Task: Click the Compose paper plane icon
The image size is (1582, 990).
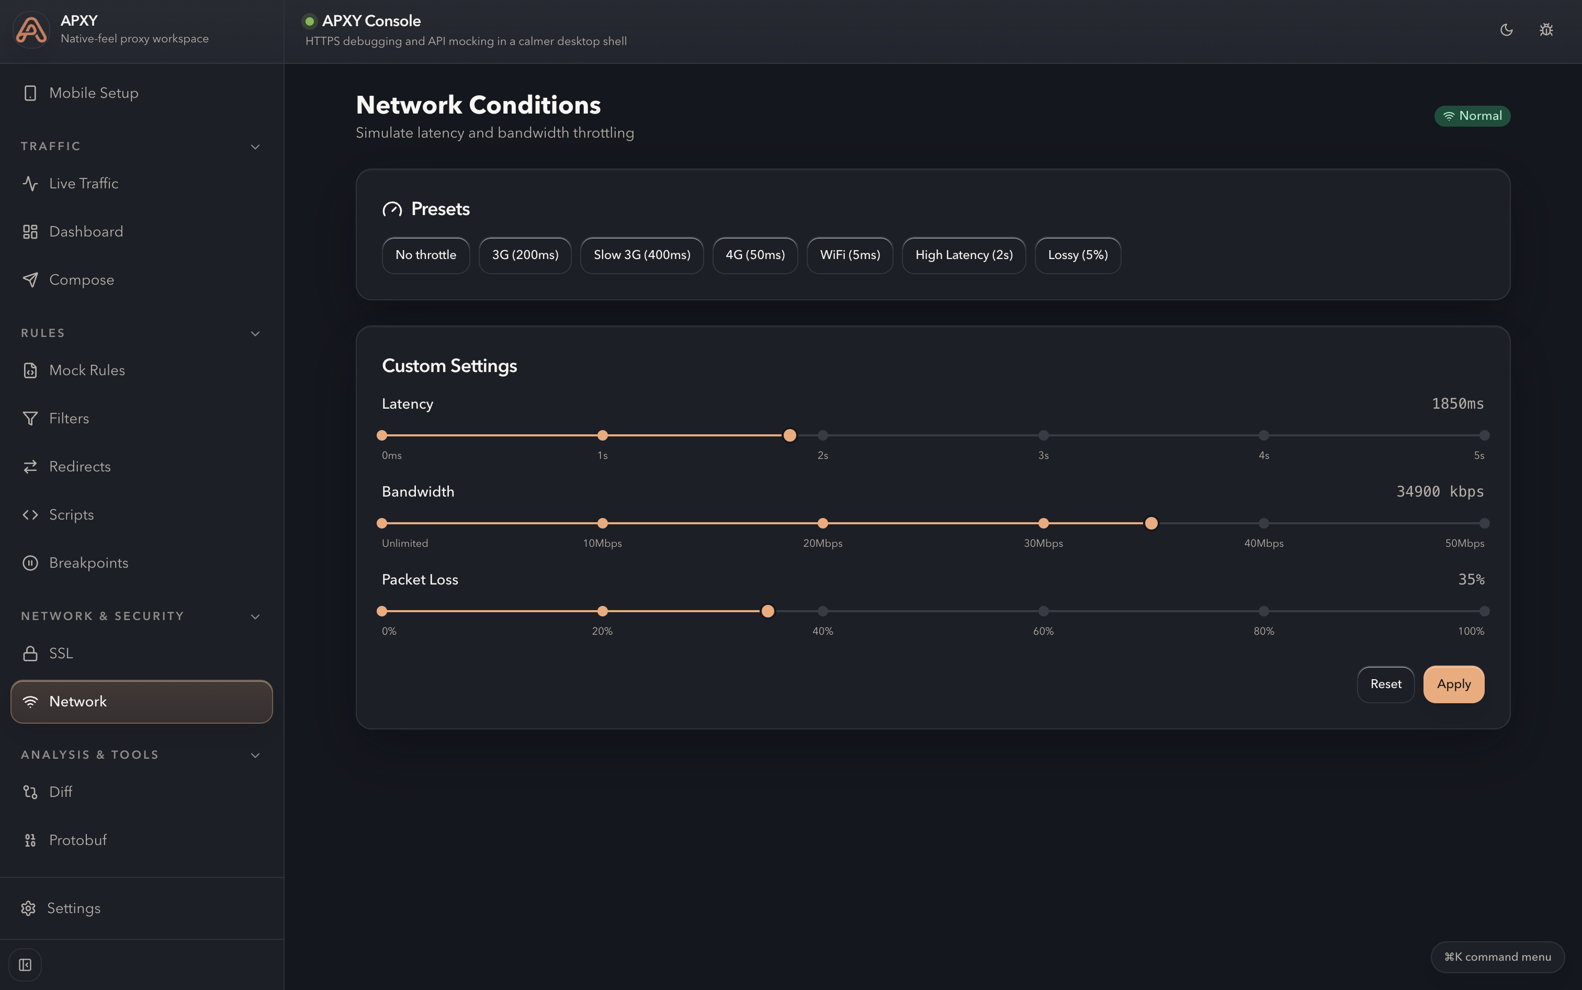Action: coord(30,279)
